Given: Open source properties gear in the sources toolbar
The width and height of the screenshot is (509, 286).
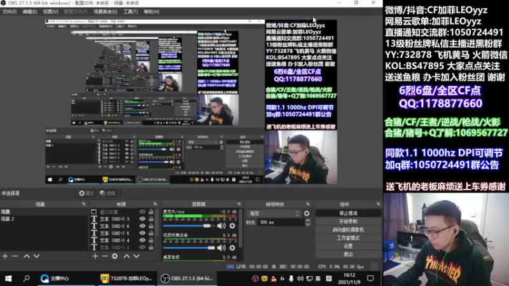Looking at the screenshot, I should tap(115, 256).
